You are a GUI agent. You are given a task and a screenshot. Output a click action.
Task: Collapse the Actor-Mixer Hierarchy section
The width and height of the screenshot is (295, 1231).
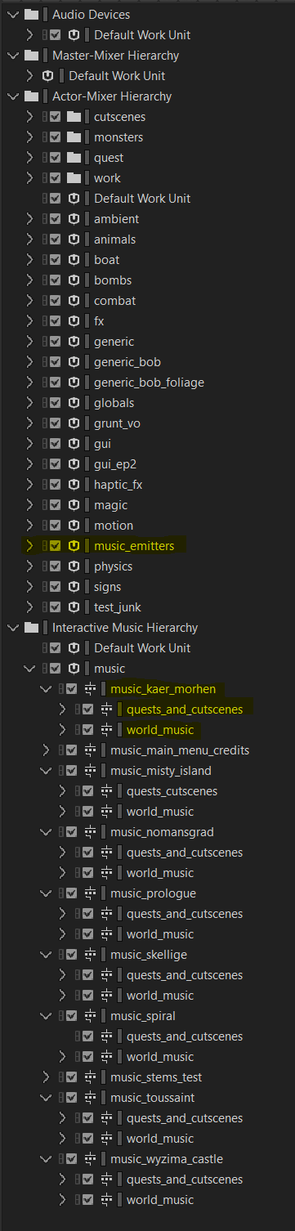coord(12,96)
